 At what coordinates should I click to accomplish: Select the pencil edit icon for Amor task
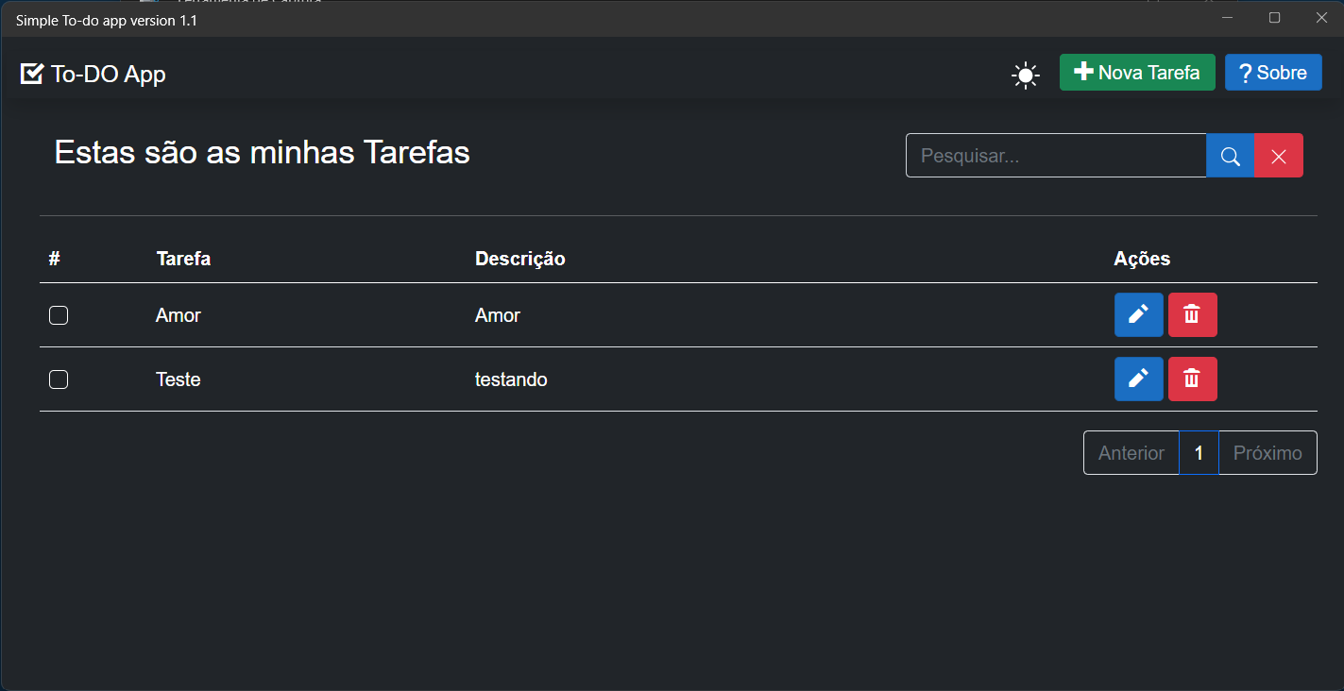tap(1138, 314)
